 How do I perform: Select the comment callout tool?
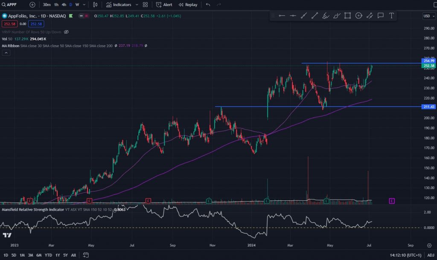(x=380, y=16)
